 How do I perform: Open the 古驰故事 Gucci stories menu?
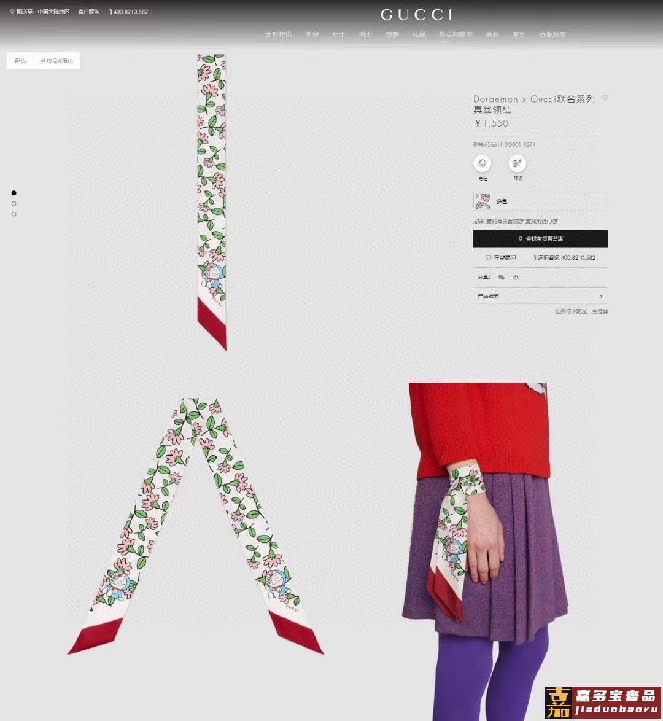click(x=552, y=34)
